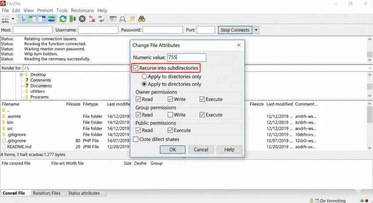
Task: Click the directory tree scroll-up arrow
Action: point(369,75)
